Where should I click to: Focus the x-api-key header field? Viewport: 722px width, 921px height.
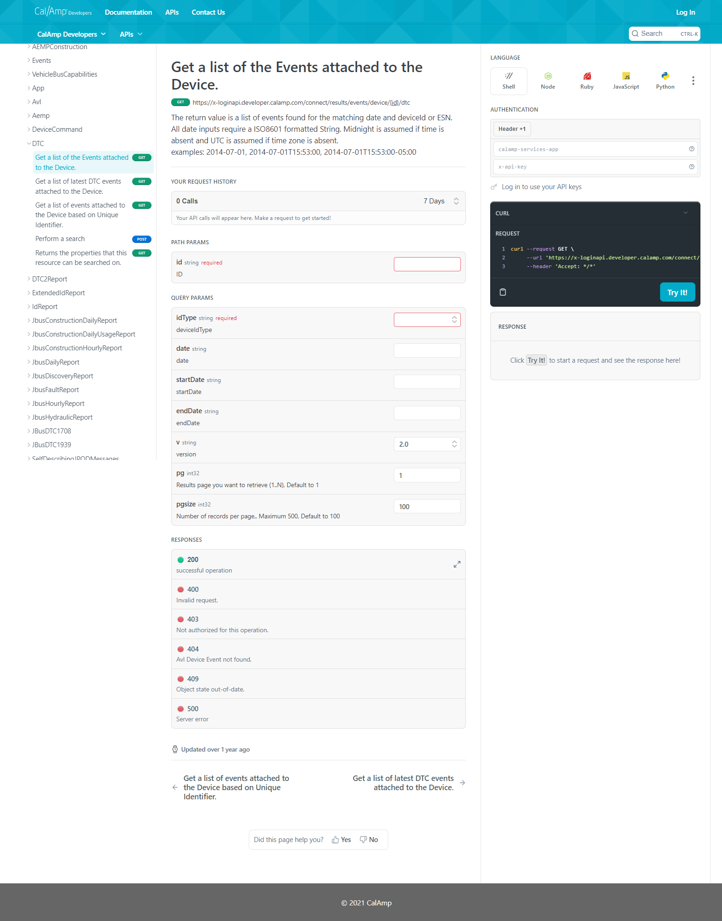pyautogui.click(x=595, y=167)
